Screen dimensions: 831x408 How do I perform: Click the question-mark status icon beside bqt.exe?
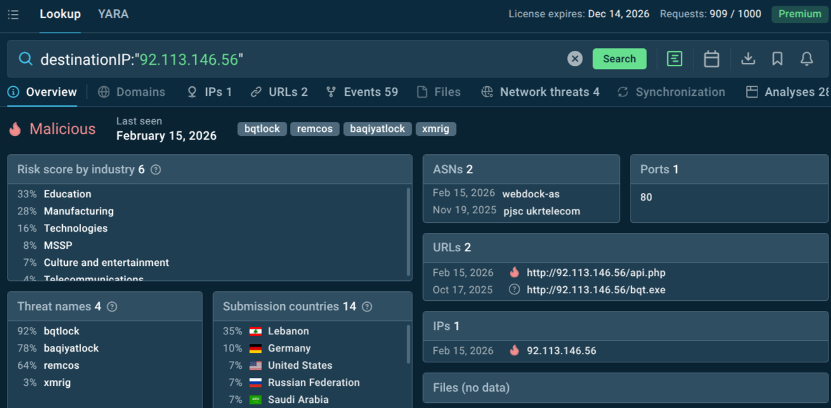click(514, 289)
